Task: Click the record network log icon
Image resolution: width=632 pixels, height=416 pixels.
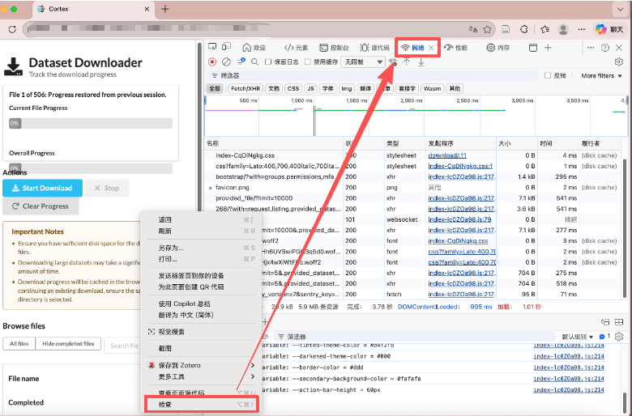Action: pos(212,62)
